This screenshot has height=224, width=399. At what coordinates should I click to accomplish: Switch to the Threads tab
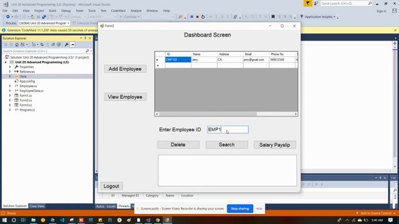[x=123, y=206]
